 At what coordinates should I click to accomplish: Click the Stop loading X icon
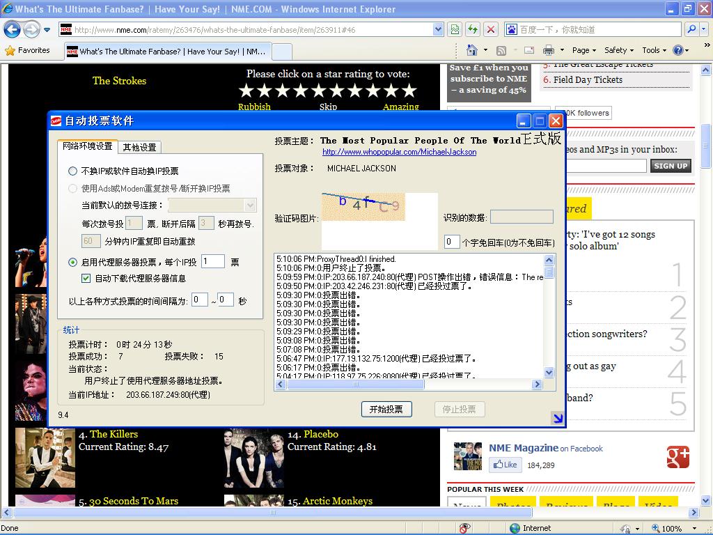coord(491,29)
